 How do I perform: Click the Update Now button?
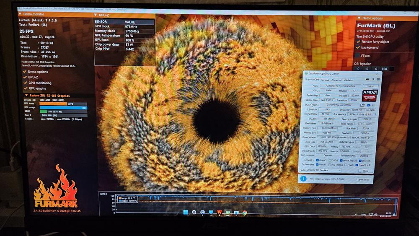point(364,179)
